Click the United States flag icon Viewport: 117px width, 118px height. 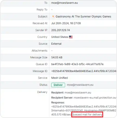pyautogui.click(x=71, y=37)
